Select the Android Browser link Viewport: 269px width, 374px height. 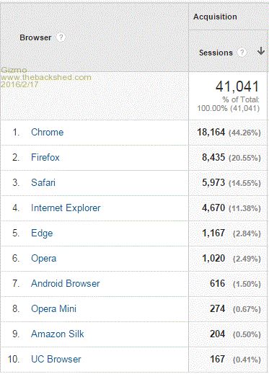[x=66, y=283]
